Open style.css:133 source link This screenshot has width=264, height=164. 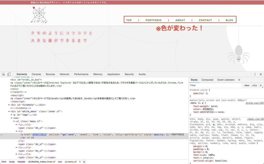(x=254, y=103)
